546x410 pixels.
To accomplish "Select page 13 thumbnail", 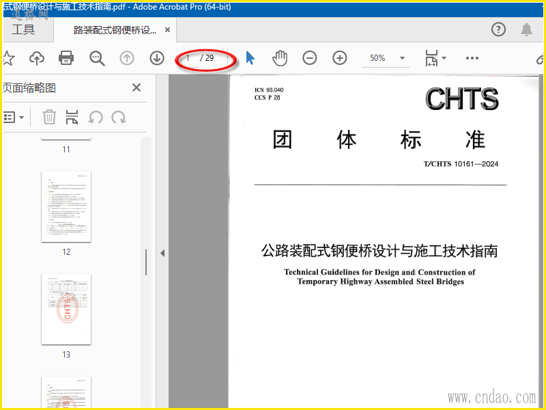I will pos(66,310).
